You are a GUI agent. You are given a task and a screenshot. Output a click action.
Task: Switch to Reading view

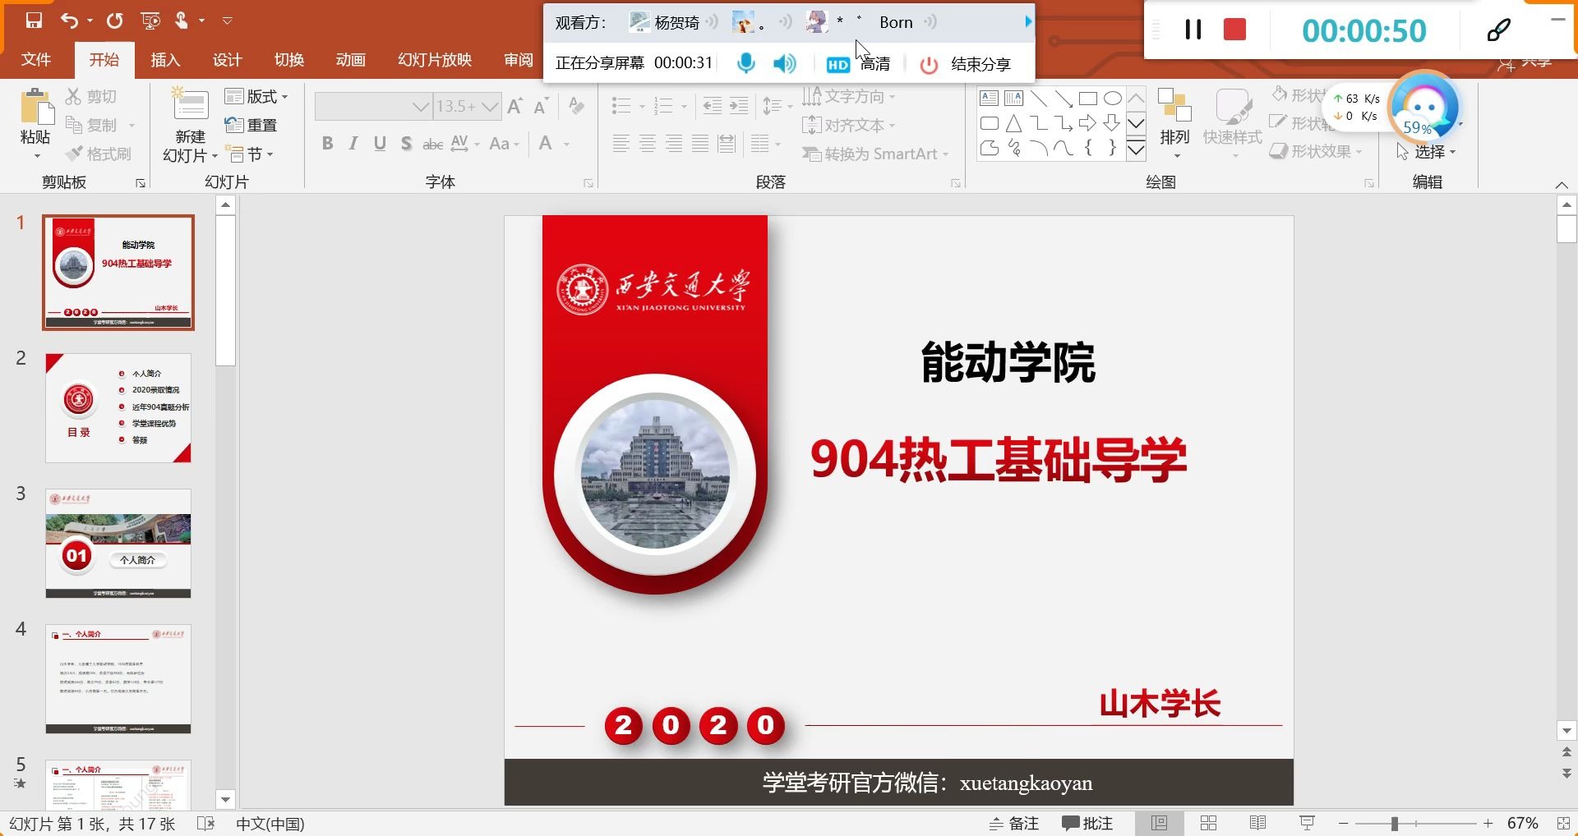(x=1258, y=823)
